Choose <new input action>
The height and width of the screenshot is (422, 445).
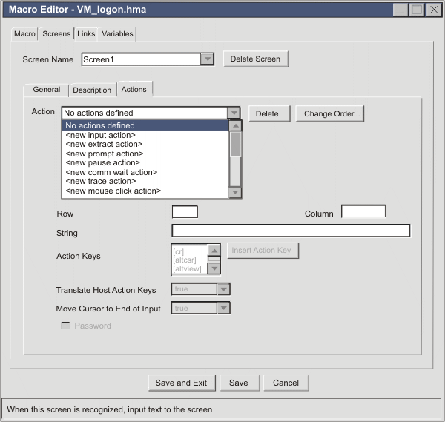[x=145, y=135]
